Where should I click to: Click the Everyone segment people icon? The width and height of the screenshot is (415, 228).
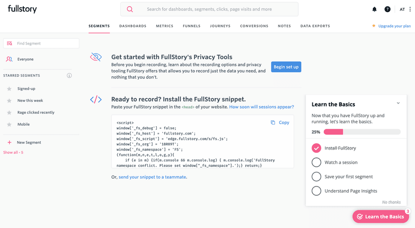click(9, 59)
